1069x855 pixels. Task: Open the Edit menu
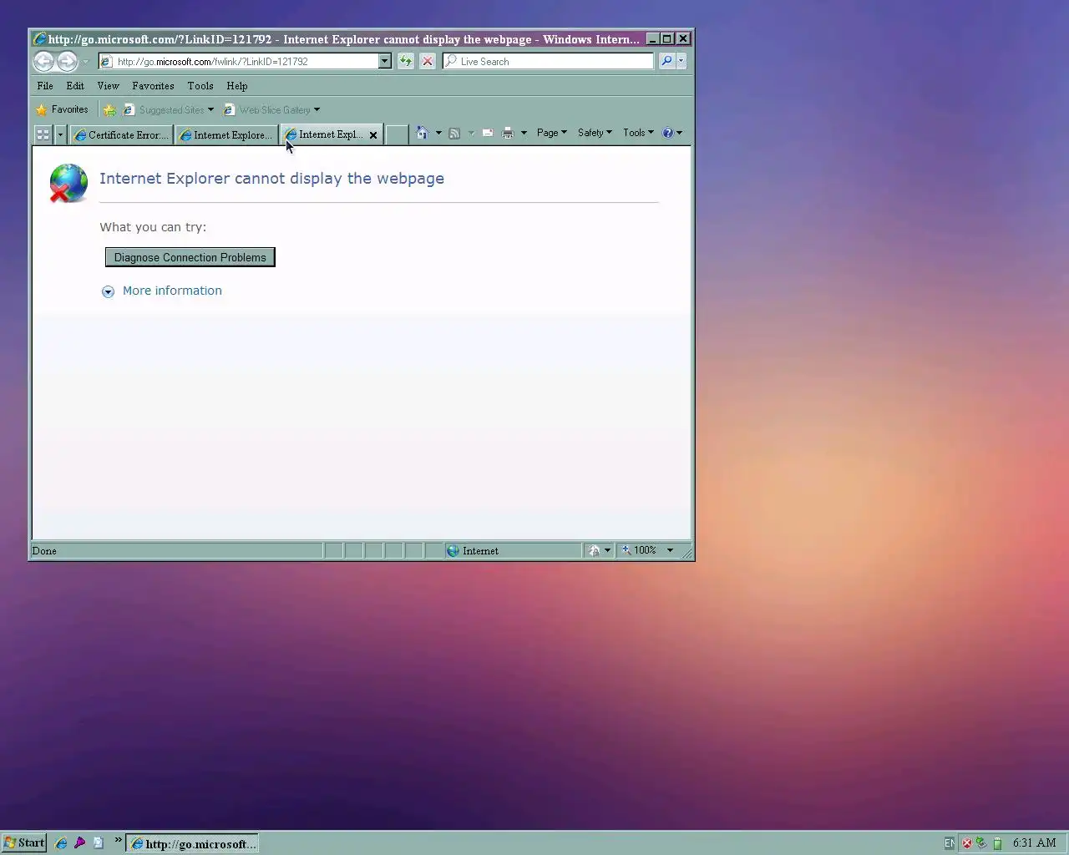[x=75, y=86]
